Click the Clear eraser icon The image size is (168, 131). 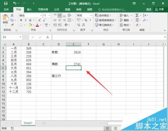point(137,25)
